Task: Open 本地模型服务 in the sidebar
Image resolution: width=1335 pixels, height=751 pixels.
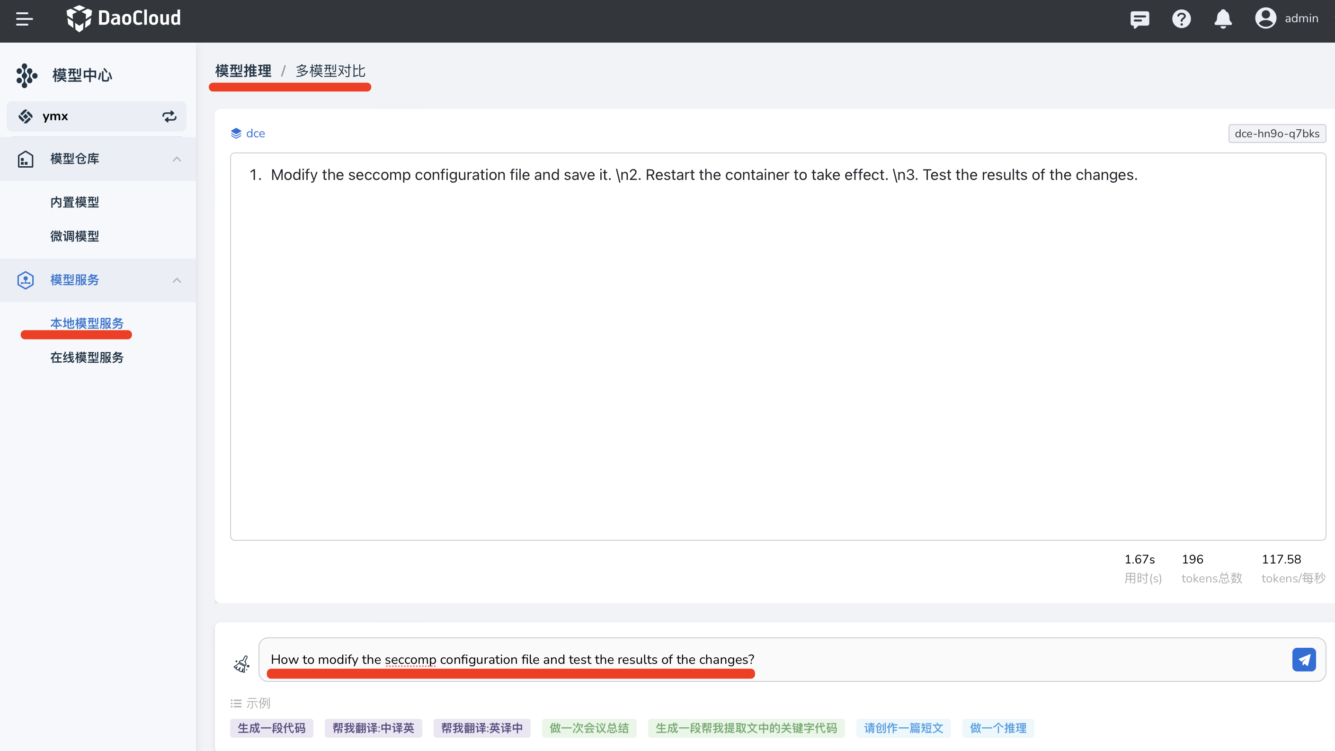Action: click(87, 323)
